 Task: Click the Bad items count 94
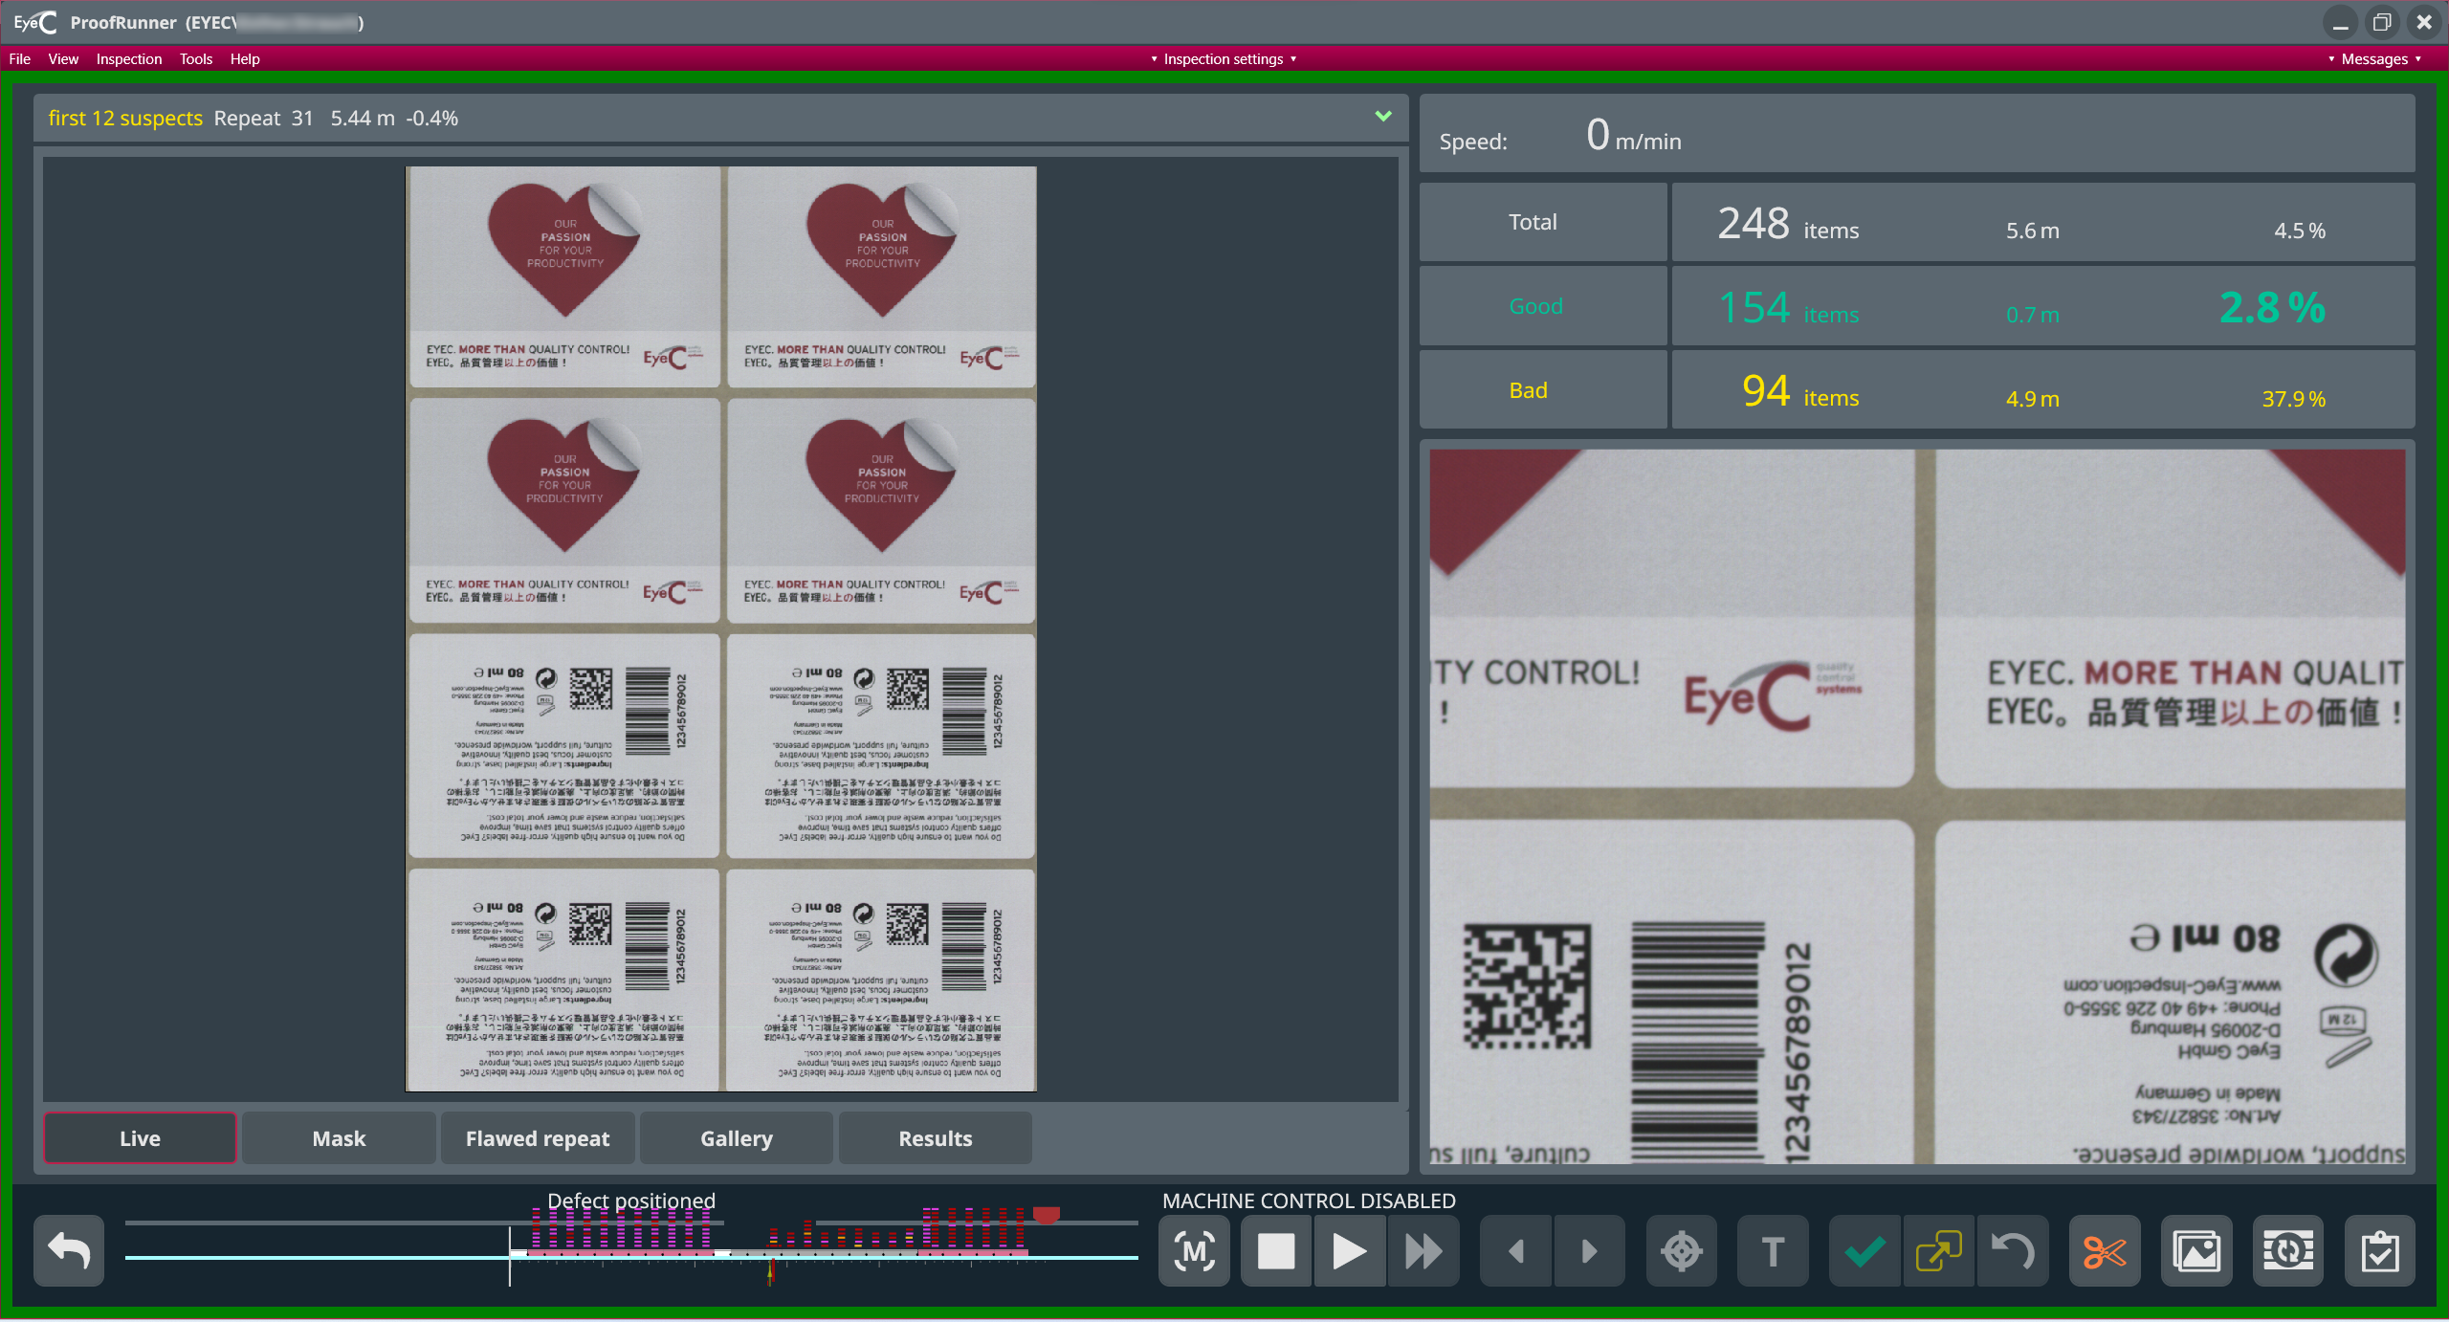click(x=1766, y=390)
